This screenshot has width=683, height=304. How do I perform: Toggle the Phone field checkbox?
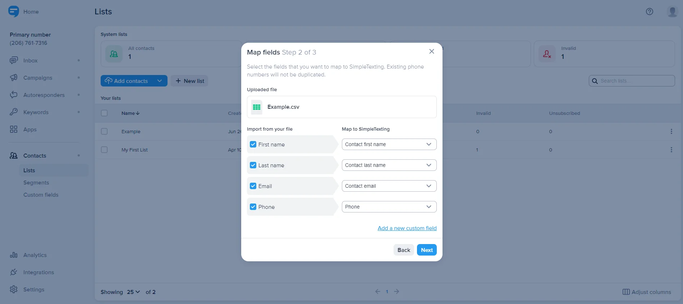click(253, 207)
